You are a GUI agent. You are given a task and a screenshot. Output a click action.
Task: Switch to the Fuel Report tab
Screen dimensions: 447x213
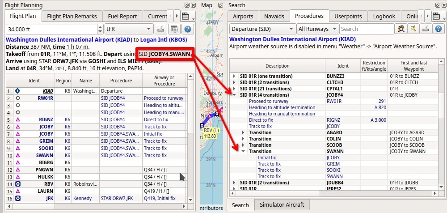[122, 16]
